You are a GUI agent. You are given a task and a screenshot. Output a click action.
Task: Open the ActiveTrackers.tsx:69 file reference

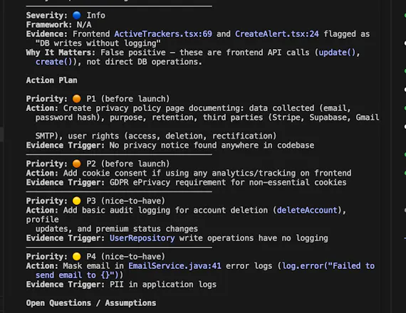(x=163, y=34)
